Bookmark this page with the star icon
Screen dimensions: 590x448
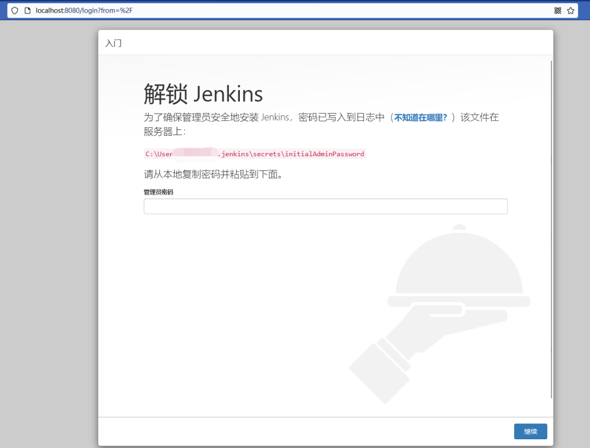point(570,10)
